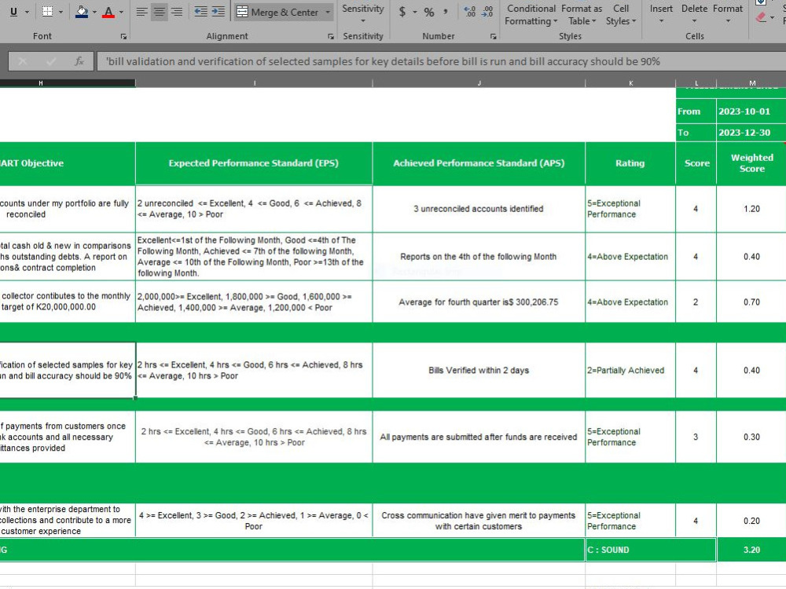
Task: Decrease decimal places
Action: click(487, 12)
